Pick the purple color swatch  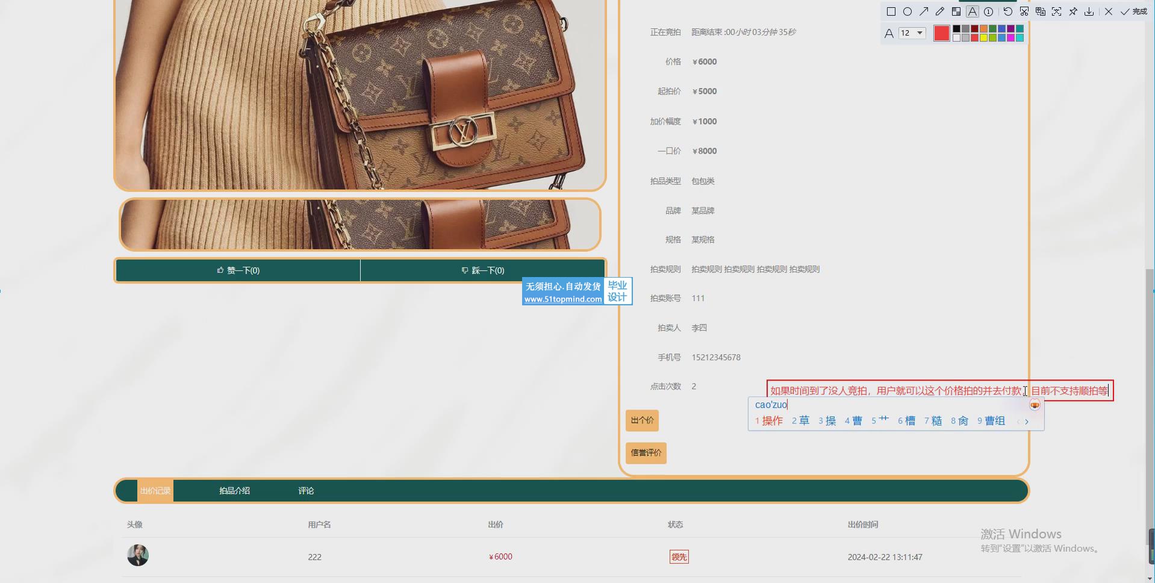tap(1010, 28)
